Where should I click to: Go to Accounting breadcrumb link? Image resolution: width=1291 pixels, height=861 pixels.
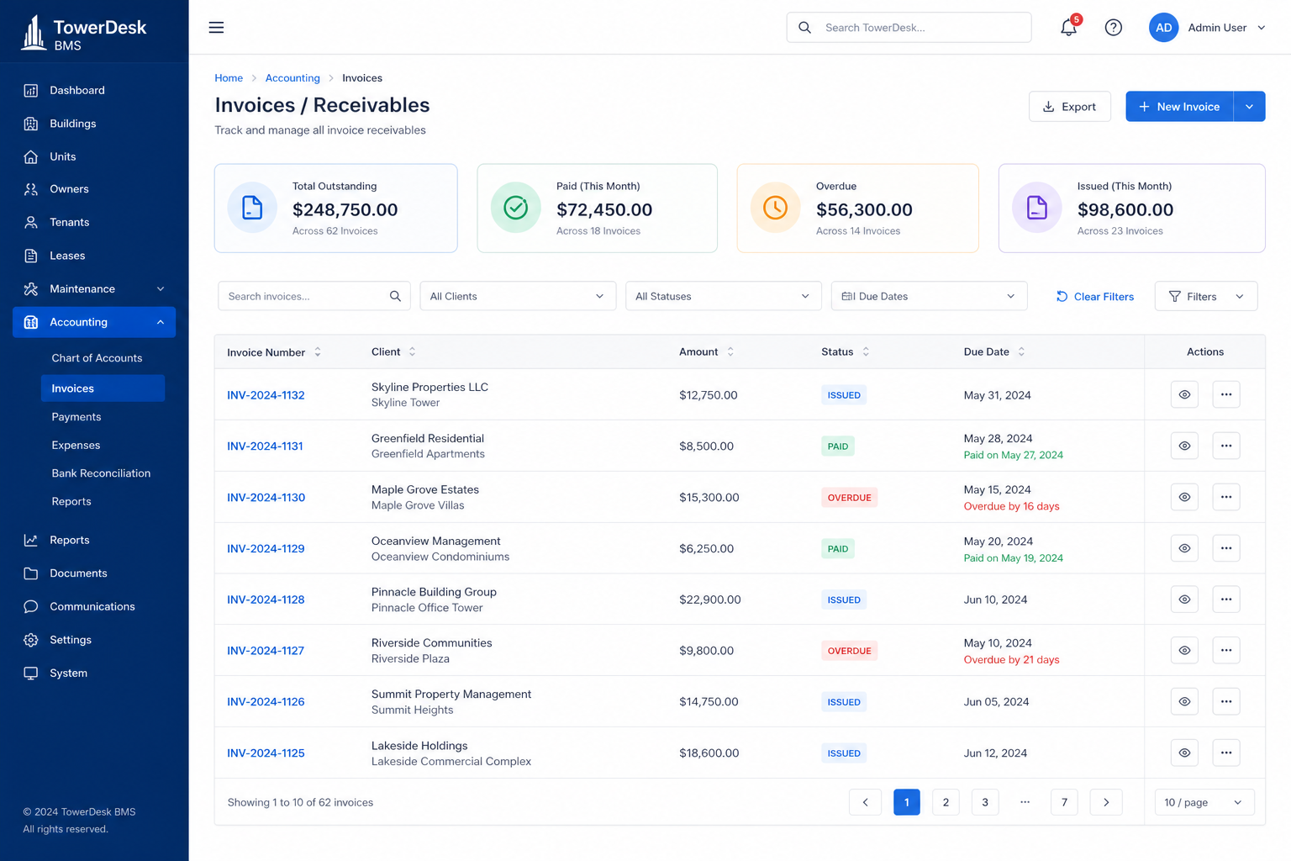292,78
